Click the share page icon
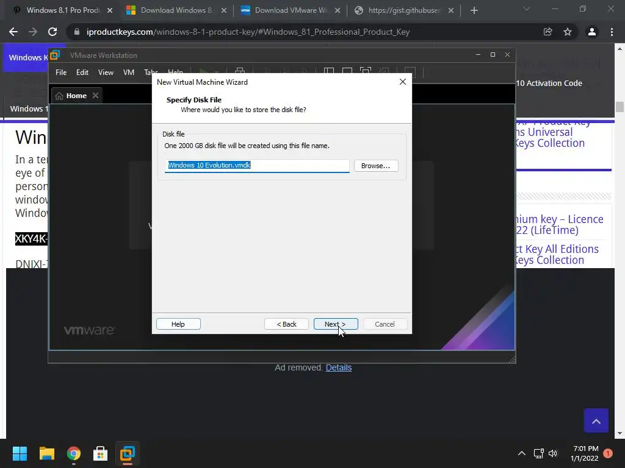625x468 pixels. coord(548,32)
